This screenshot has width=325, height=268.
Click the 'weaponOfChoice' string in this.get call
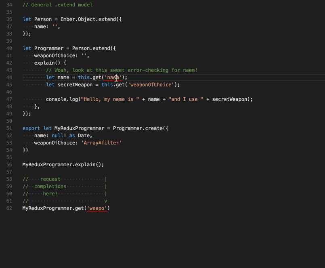point(151,85)
